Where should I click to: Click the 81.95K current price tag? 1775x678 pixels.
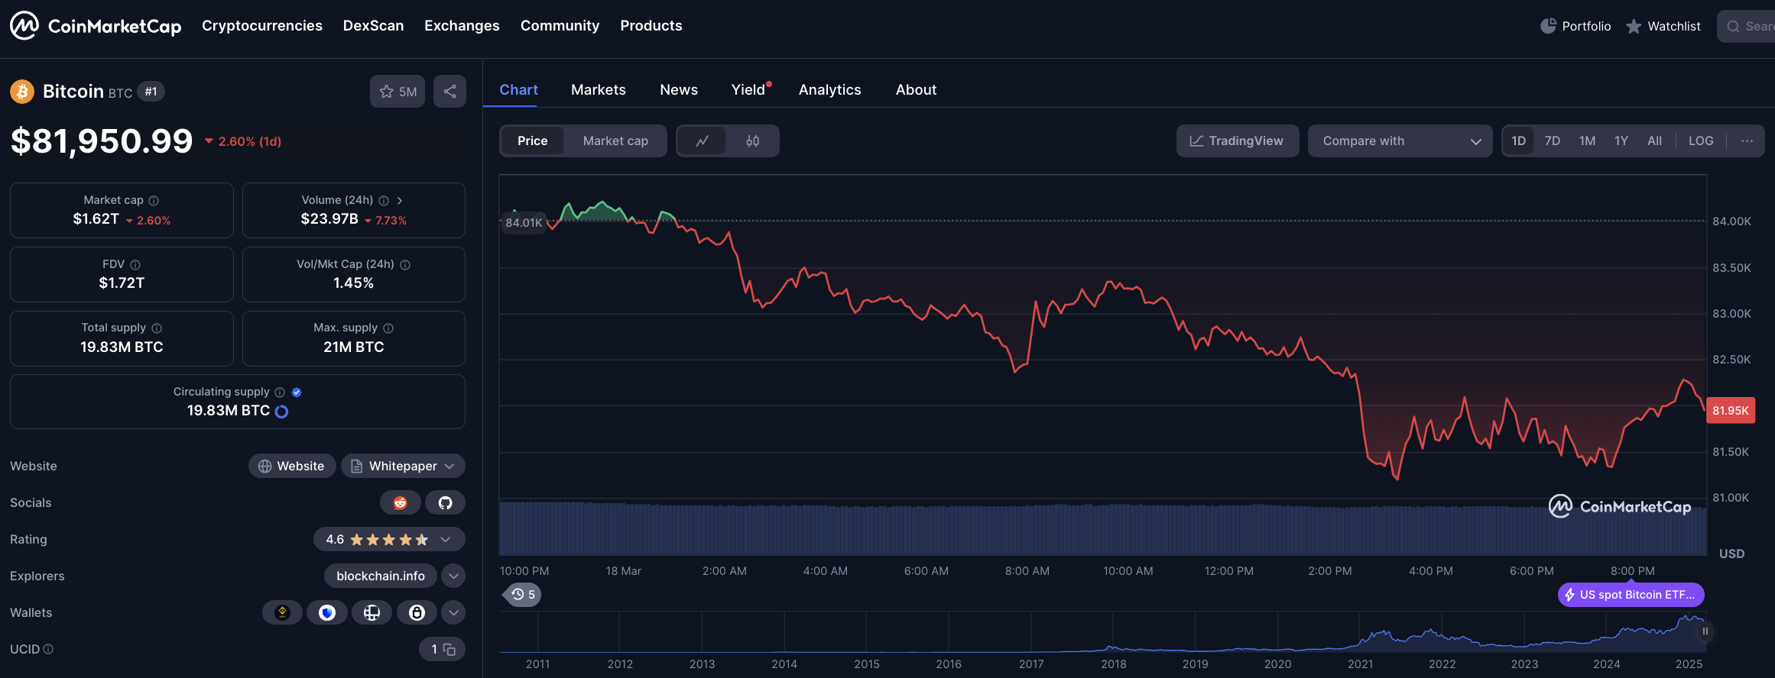pyautogui.click(x=1731, y=410)
